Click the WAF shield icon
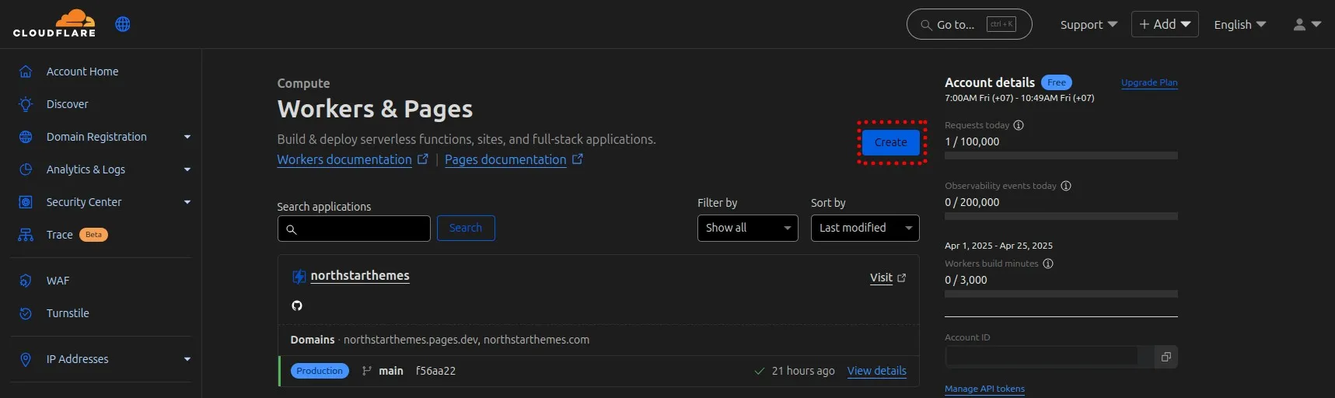This screenshot has height=398, width=1335. [26, 281]
